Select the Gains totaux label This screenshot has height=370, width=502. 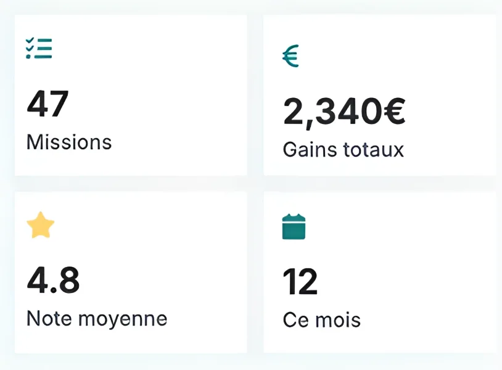[343, 150]
